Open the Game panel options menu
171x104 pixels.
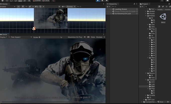(x=104, y=34)
